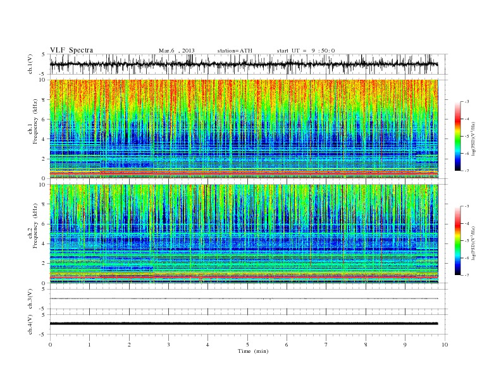501x387 pixels.
Task: Click the ch.2 spectrogram panel
Action: [x=244, y=234]
